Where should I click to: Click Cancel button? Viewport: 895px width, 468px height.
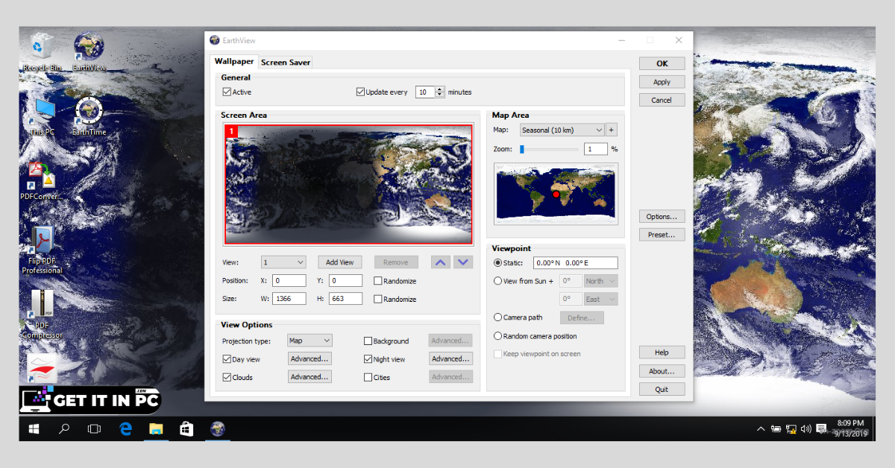click(662, 100)
